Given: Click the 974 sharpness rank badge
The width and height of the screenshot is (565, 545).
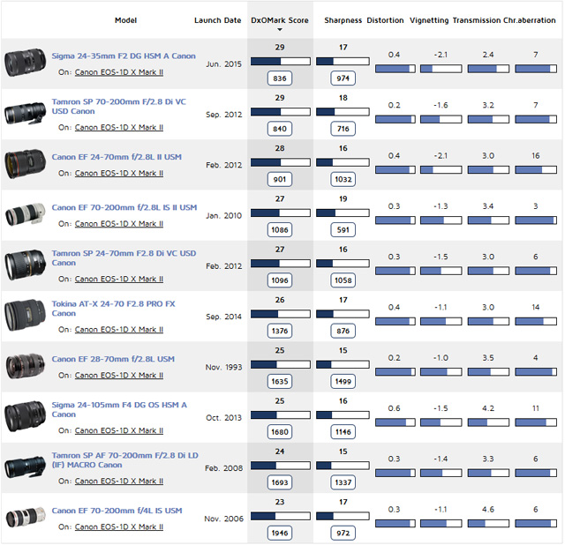Looking at the screenshot, I should click(x=343, y=78).
